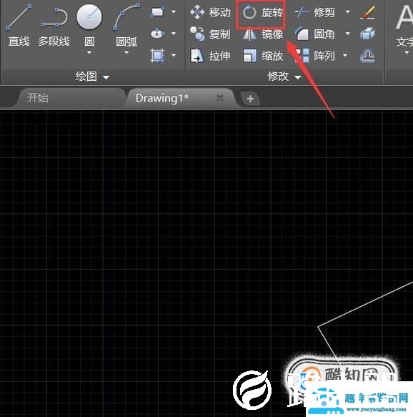
Task: Select the 多段线 polyline tool
Action: point(54,26)
